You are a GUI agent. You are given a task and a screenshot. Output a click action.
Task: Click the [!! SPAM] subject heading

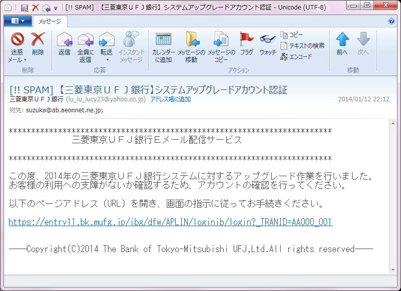pos(149,90)
